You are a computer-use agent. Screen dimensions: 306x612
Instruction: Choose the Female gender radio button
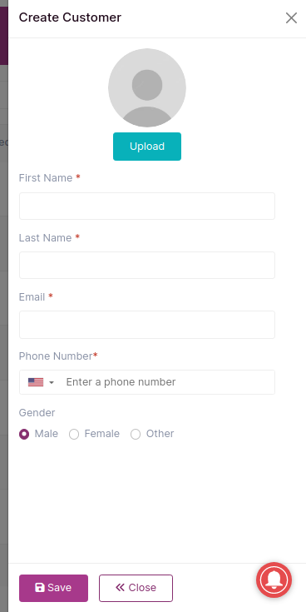click(x=74, y=434)
